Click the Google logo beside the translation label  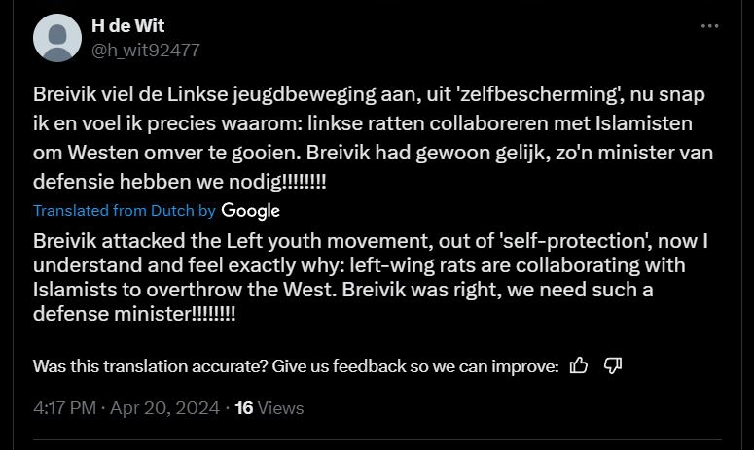click(251, 210)
